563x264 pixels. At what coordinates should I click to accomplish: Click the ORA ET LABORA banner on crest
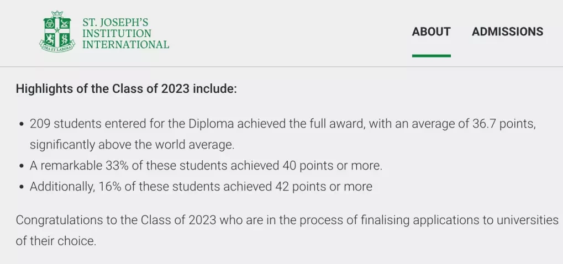point(57,48)
